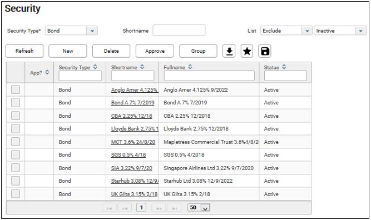Image resolution: width=371 pixels, height=220 pixels.
Task: Sort by Security Type column arrows
Action: pos(95,67)
